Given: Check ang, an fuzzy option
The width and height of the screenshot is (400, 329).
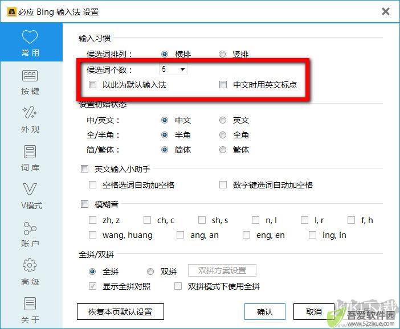Looking at the screenshot, I should tap(180, 235).
